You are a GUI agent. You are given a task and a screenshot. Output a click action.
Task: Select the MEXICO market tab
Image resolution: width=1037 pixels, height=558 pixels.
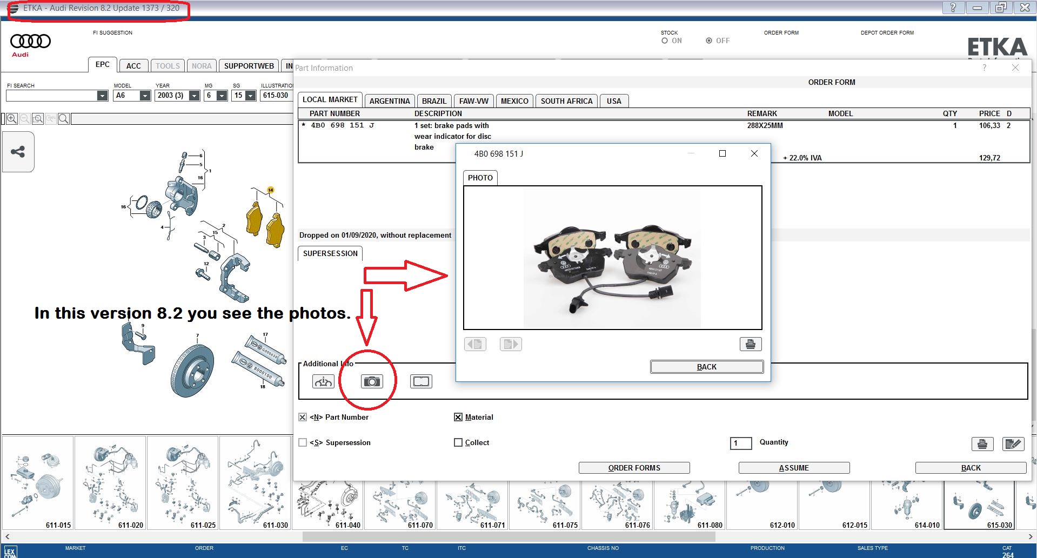coord(514,101)
